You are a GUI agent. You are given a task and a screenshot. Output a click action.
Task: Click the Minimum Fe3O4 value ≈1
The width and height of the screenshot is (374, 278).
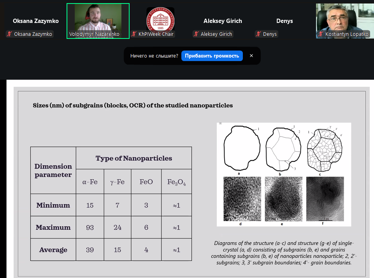177,205
